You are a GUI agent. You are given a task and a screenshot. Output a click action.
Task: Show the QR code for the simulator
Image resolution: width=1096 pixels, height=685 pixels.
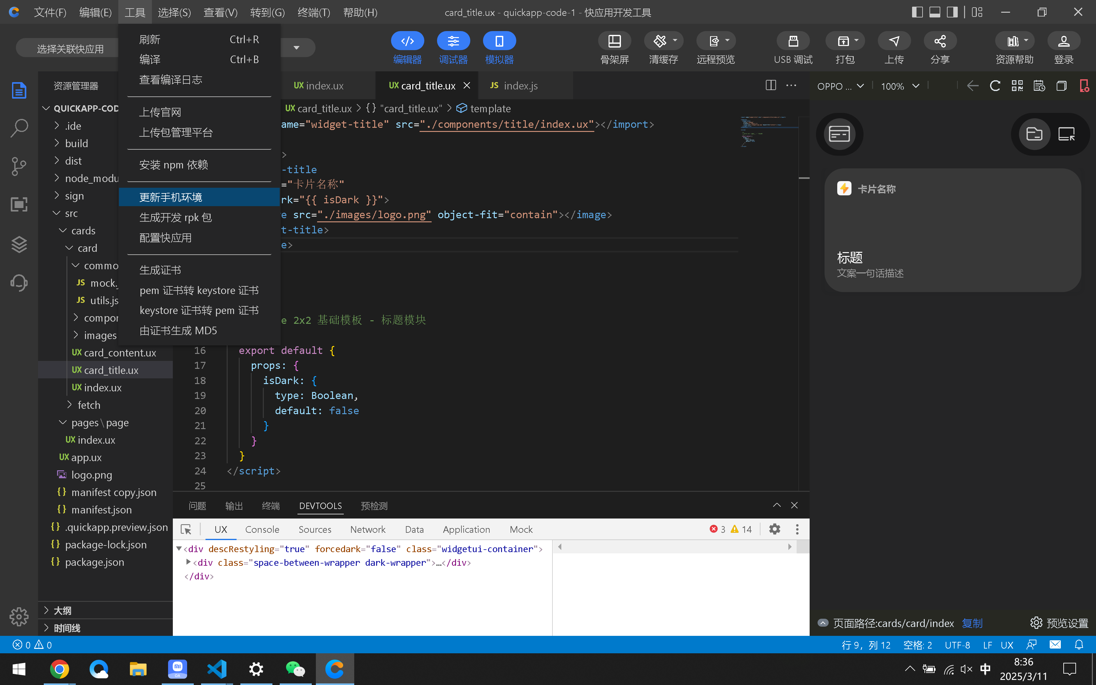click(x=1017, y=86)
